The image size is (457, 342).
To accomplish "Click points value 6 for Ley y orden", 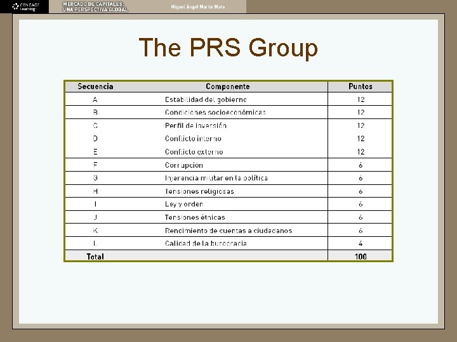I will (x=361, y=204).
